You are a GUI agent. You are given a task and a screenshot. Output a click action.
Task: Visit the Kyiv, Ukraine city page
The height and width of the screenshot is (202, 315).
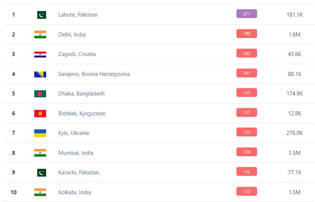click(74, 133)
